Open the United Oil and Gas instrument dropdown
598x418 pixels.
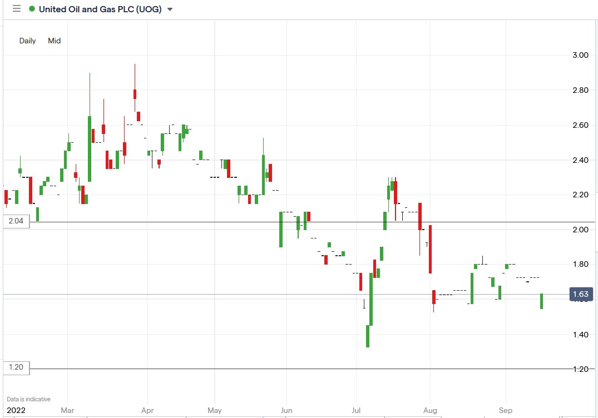171,9
